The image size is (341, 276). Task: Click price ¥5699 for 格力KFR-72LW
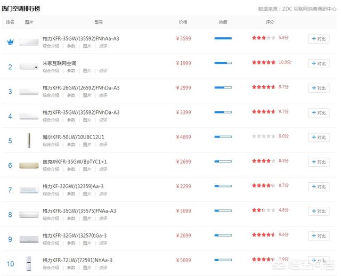click(x=183, y=260)
